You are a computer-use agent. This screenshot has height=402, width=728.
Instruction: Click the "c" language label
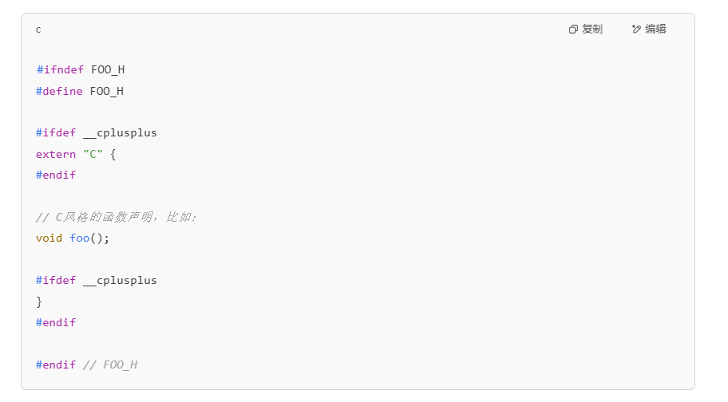pyautogui.click(x=38, y=30)
